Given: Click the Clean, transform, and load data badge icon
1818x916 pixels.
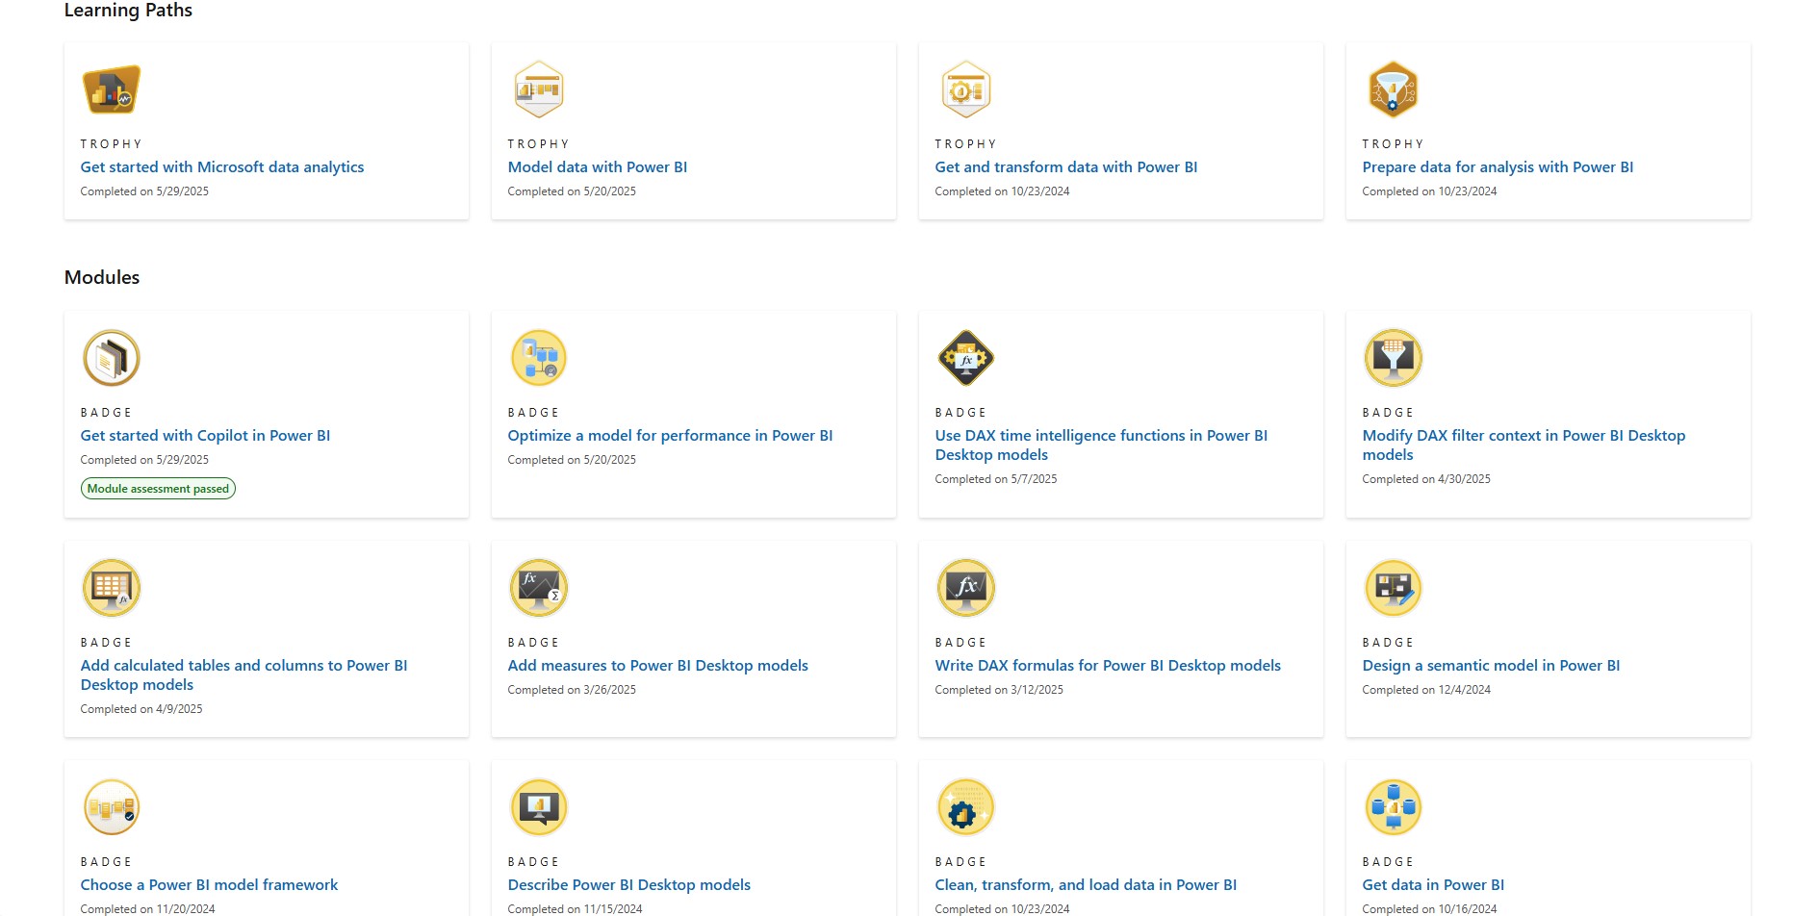Looking at the screenshot, I should pos(965,807).
